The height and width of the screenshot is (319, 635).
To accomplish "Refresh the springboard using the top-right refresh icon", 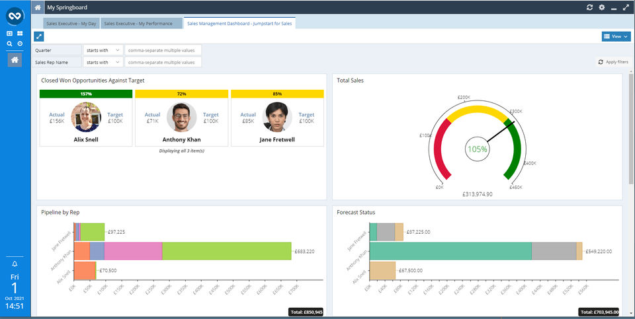I will tap(589, 7).
